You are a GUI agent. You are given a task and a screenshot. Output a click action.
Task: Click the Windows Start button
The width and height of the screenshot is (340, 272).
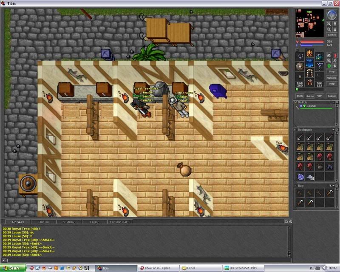13,268
